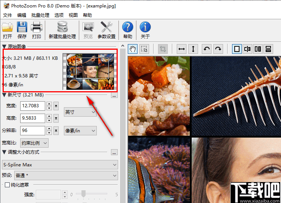Viewport: 281px width, 203px height.
Task: Click the 打印 (Print) printer icon
Action: 37,27
